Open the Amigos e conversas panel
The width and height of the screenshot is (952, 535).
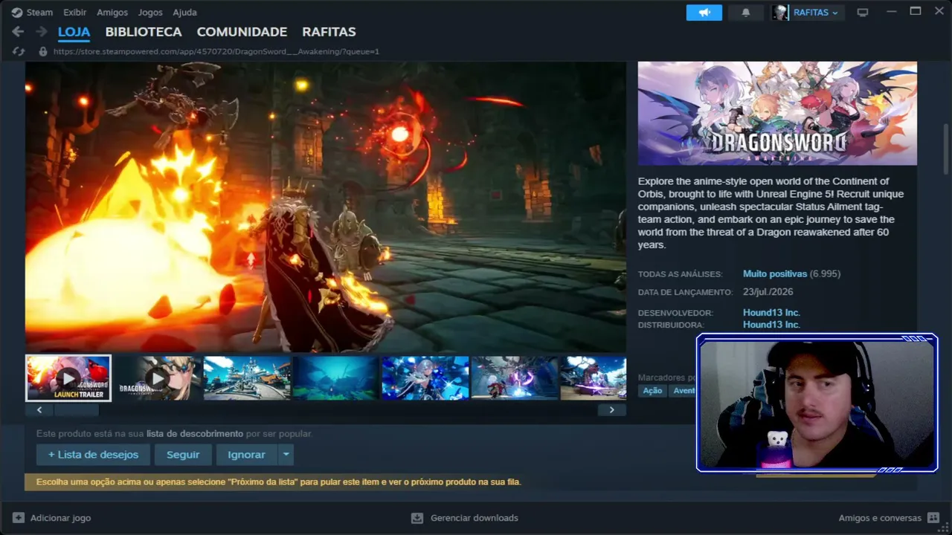(x=890, y=518)
